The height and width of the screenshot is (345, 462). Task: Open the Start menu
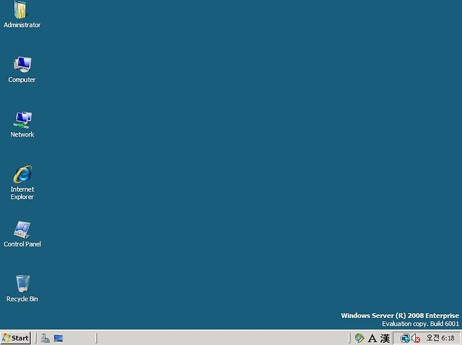coord(15,338)
